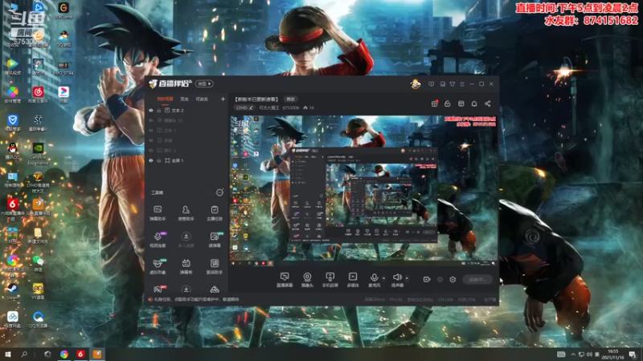This screenshot has width=643, height=361.
Task: Show the 文本 1 layer
Action: pyautogui.click(x=151, y=130)
